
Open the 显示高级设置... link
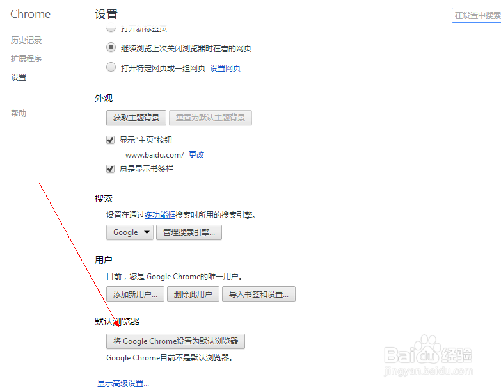tap(123, 383)
